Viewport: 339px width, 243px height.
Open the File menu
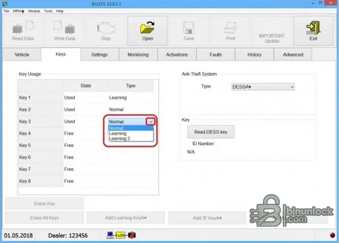7,11
